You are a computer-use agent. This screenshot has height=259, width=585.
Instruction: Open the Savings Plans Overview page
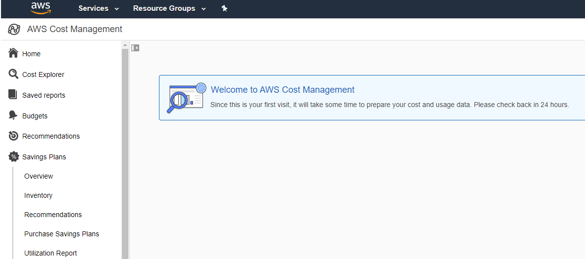39,176
